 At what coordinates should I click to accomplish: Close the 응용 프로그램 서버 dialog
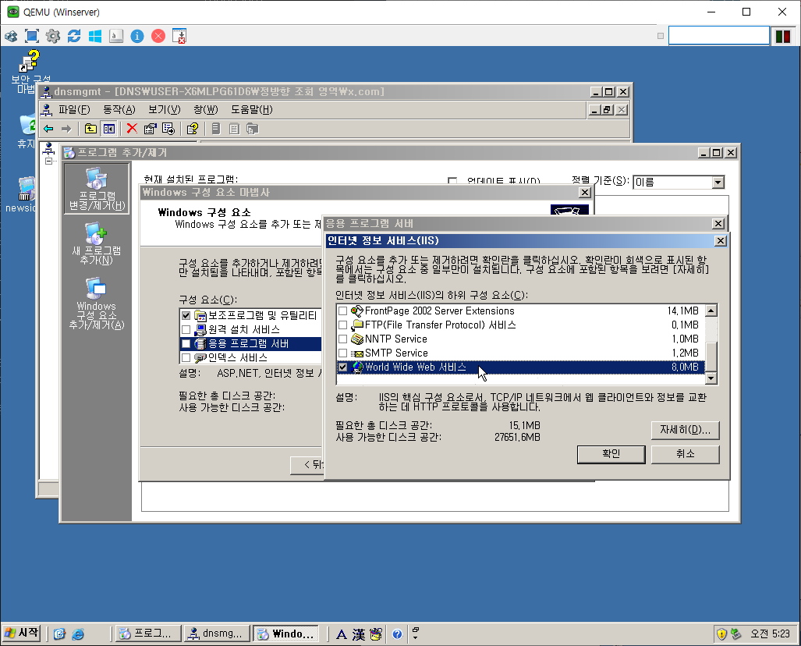click(718, 224)
